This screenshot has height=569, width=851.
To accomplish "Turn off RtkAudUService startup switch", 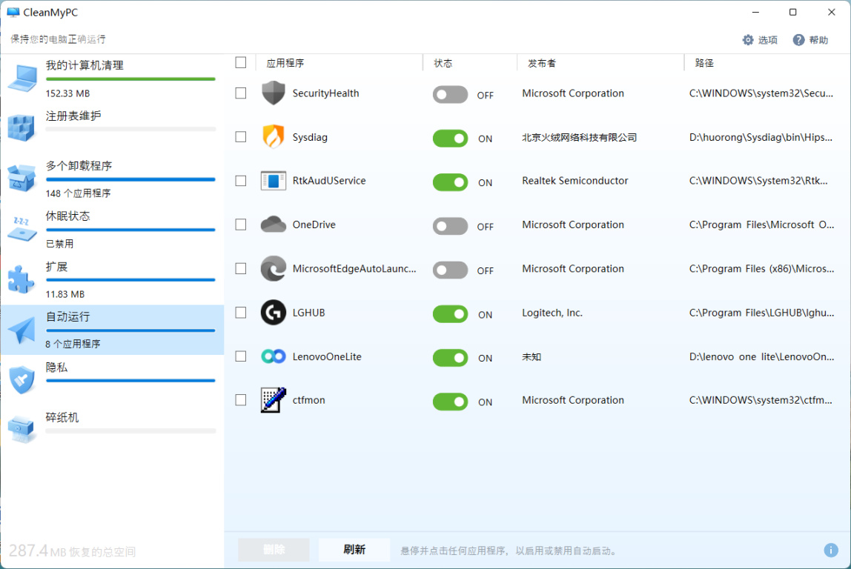I will [450, 182].
